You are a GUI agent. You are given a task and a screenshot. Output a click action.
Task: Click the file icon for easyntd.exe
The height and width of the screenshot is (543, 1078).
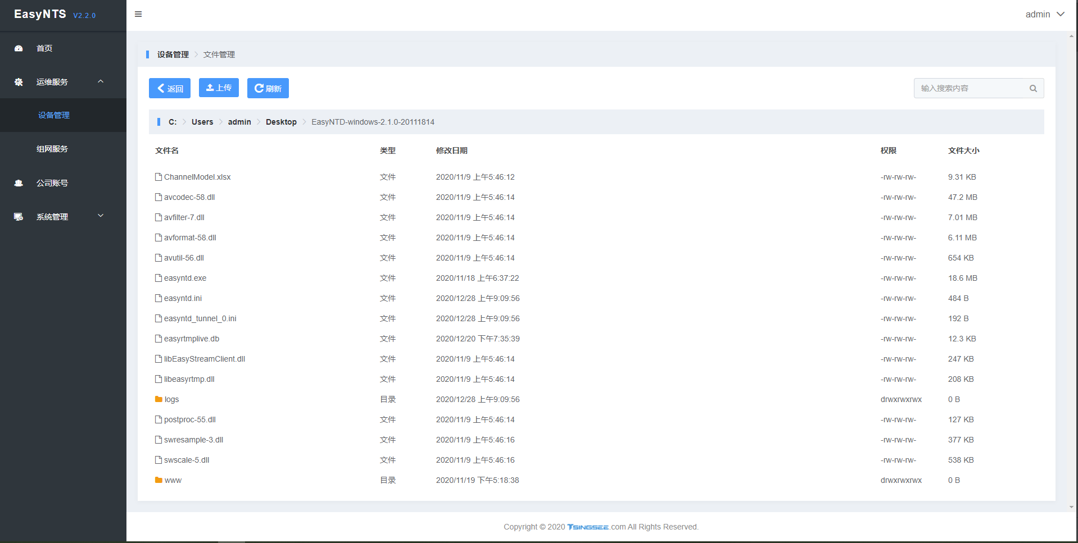(x=158, y=278)
